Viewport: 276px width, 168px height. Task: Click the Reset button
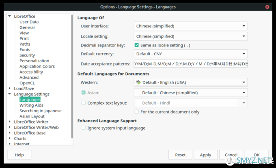point(180,155)
